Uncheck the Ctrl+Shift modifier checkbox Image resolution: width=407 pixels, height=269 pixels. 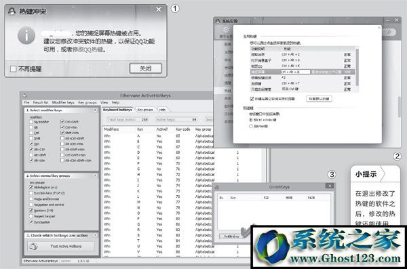[x=62, y=122]
